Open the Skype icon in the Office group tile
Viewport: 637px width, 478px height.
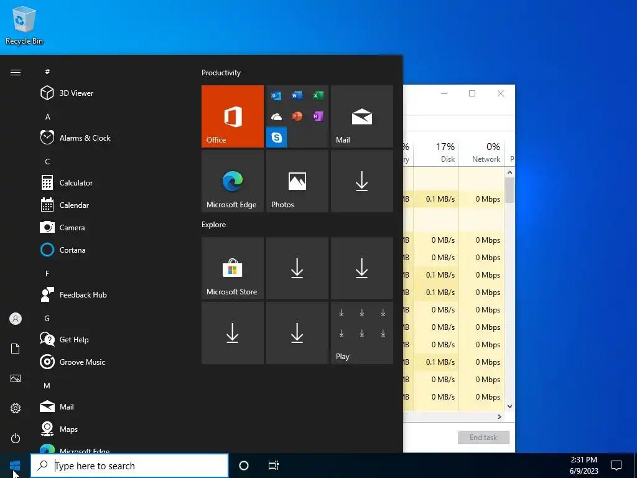click(x=277, y=138)
